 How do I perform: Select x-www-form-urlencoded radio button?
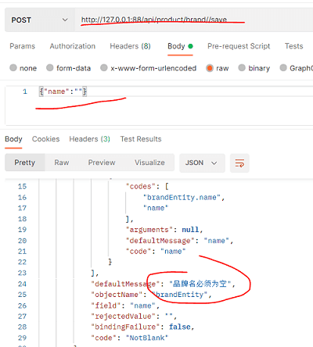point(104,68)
